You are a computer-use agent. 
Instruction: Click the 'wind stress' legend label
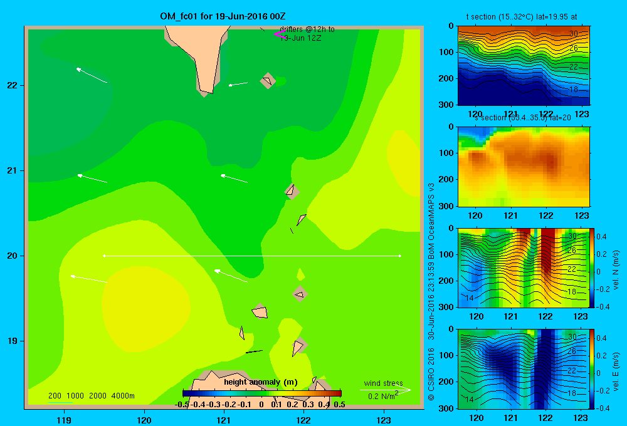383,383
